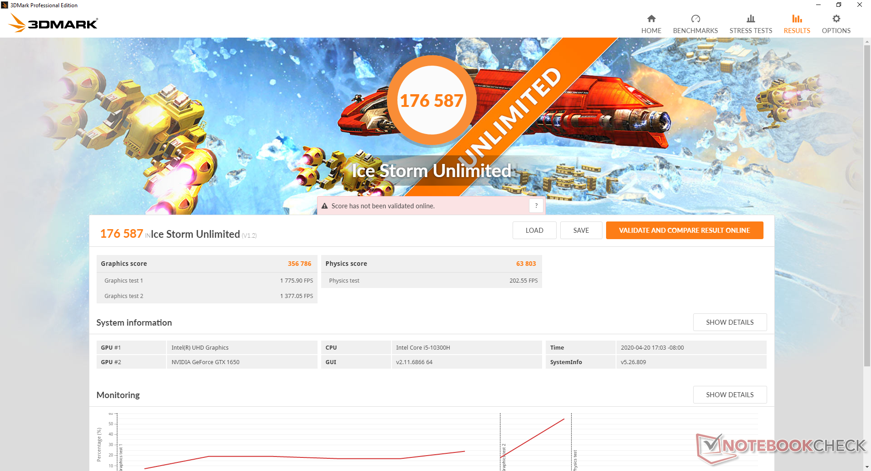
Task: Switch to STRESS TESTS tab label
Action: point(751,31)
